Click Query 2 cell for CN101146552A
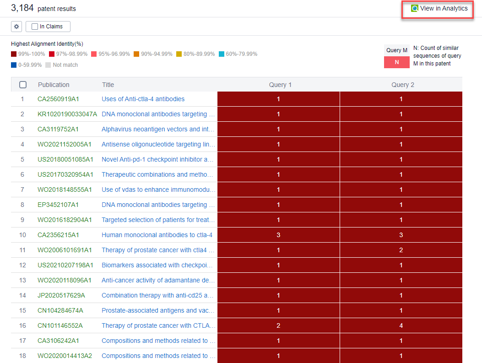The height and width of the screenshot is (363, 482). pos(401,325)
